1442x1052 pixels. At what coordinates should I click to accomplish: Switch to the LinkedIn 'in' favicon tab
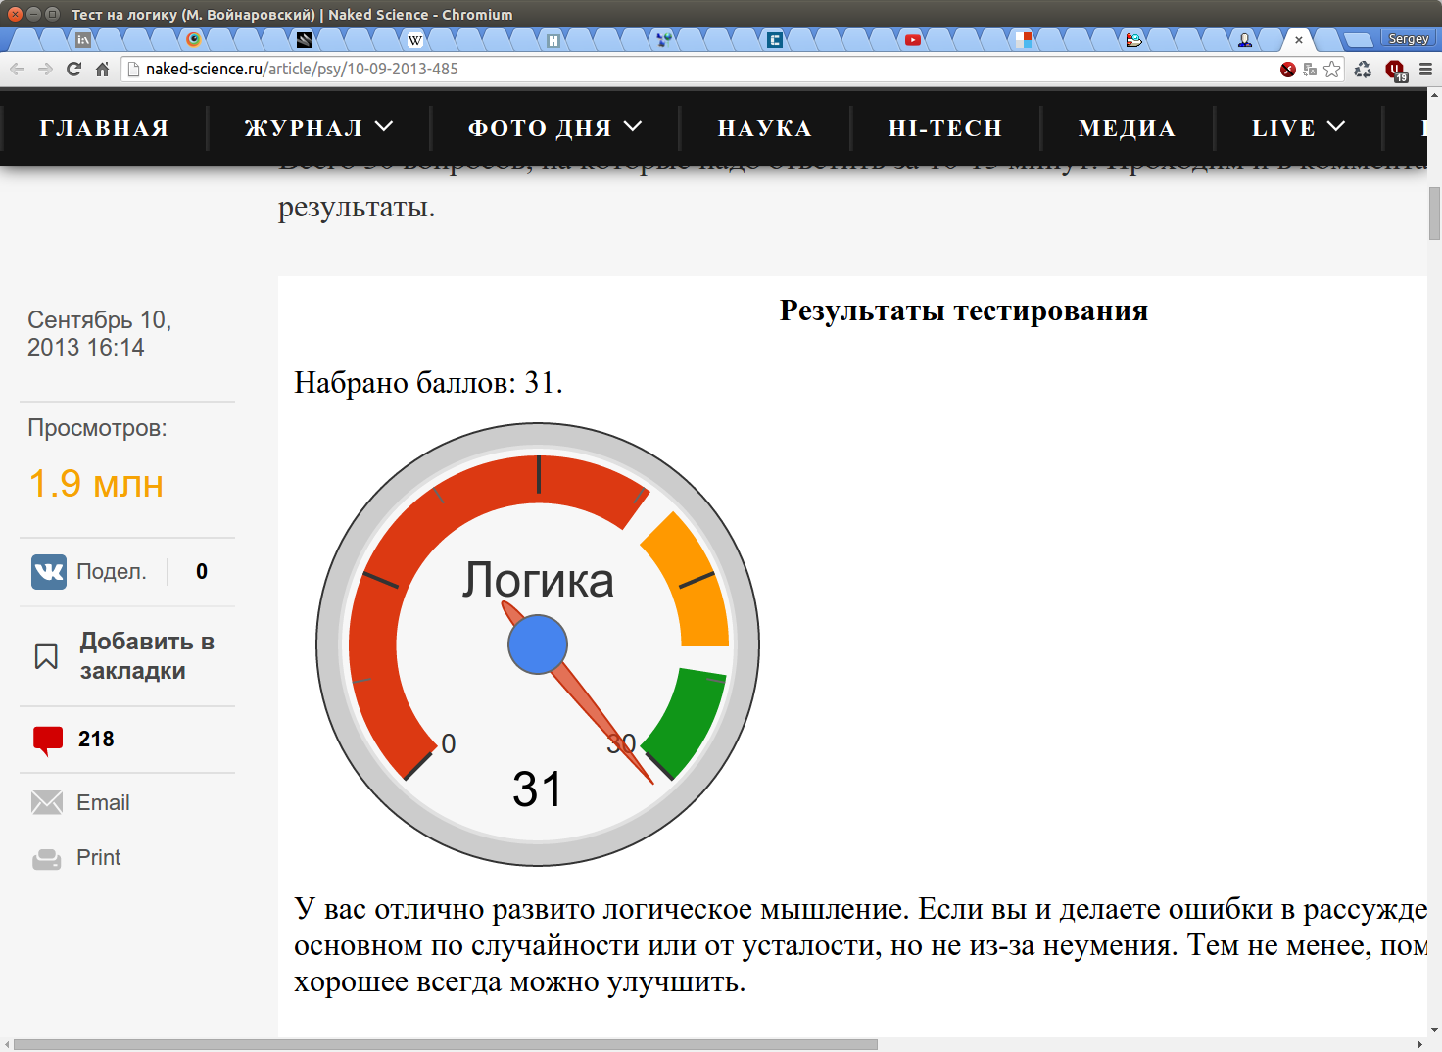(83, 40)
